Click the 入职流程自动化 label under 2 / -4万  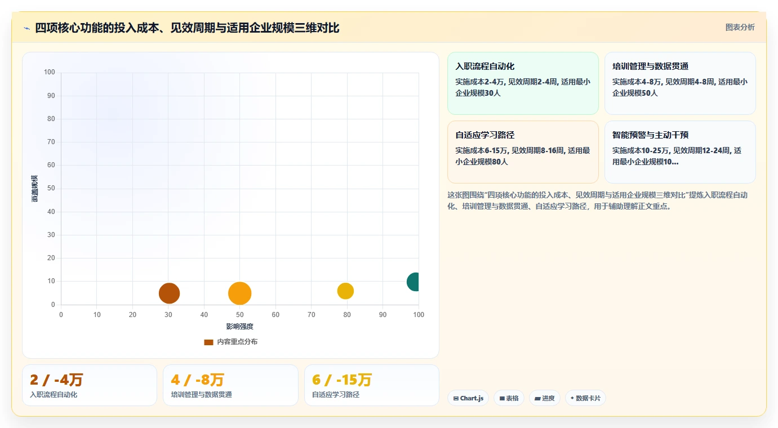coord(54,395)
